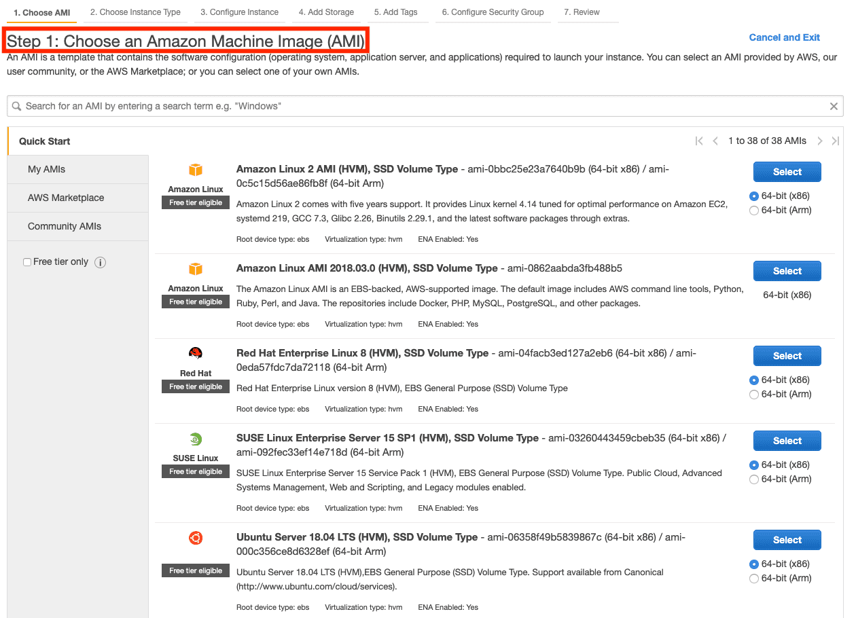Click the Red Hat logo icon
Screen dimensions: 856x618
[196, 353]
